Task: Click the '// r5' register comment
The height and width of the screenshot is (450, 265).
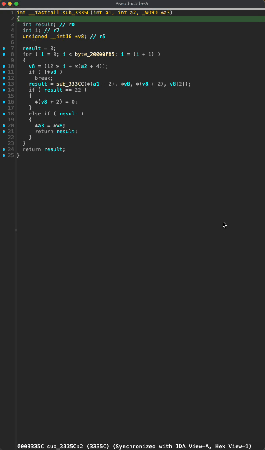Action: 98,37
